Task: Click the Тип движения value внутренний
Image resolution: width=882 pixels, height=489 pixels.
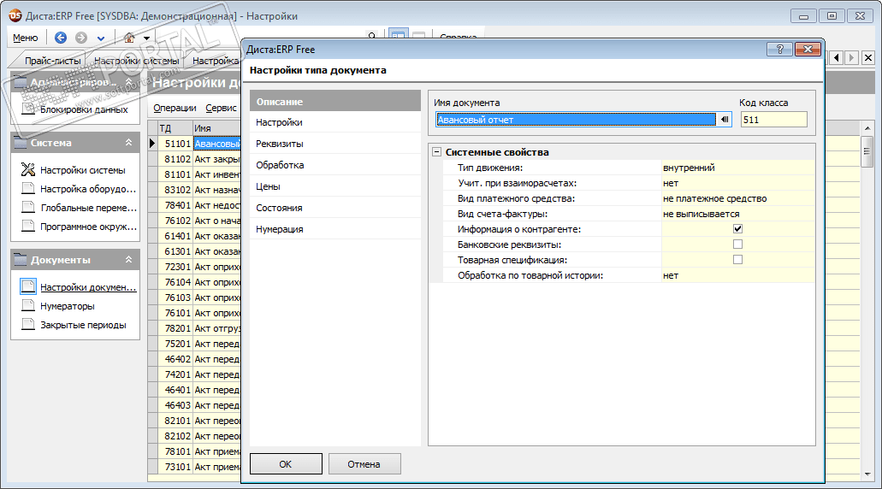Action: [x=737, y=168]
